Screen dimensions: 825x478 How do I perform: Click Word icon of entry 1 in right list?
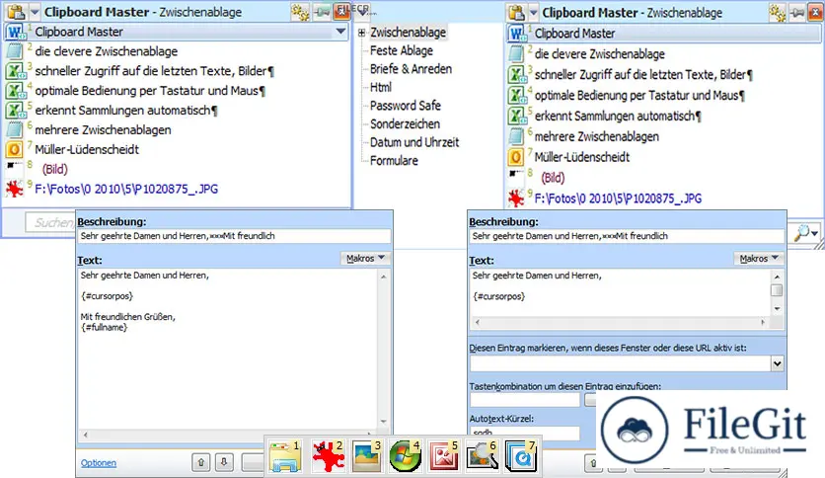tap(517, 34)
